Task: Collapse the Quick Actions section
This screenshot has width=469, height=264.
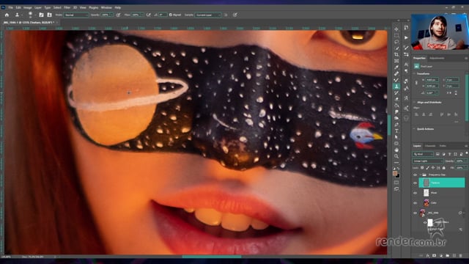Action: coord(415,129)
